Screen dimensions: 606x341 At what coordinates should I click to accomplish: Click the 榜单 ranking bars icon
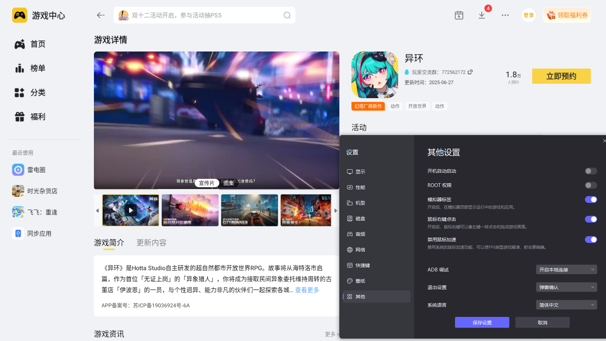pyautogui.click(x=20, y=68)
